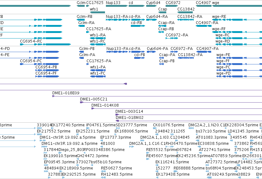Click transcript CG6972-RA
The image size is (262, 179).
coord(177,35)
